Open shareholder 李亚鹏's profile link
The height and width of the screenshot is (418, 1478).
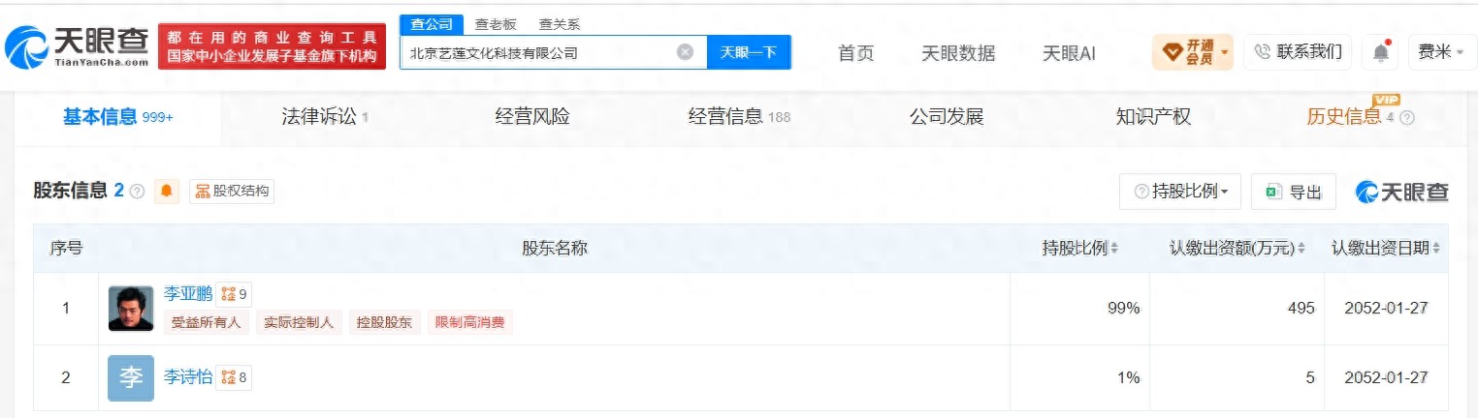[x=187, y=294]
